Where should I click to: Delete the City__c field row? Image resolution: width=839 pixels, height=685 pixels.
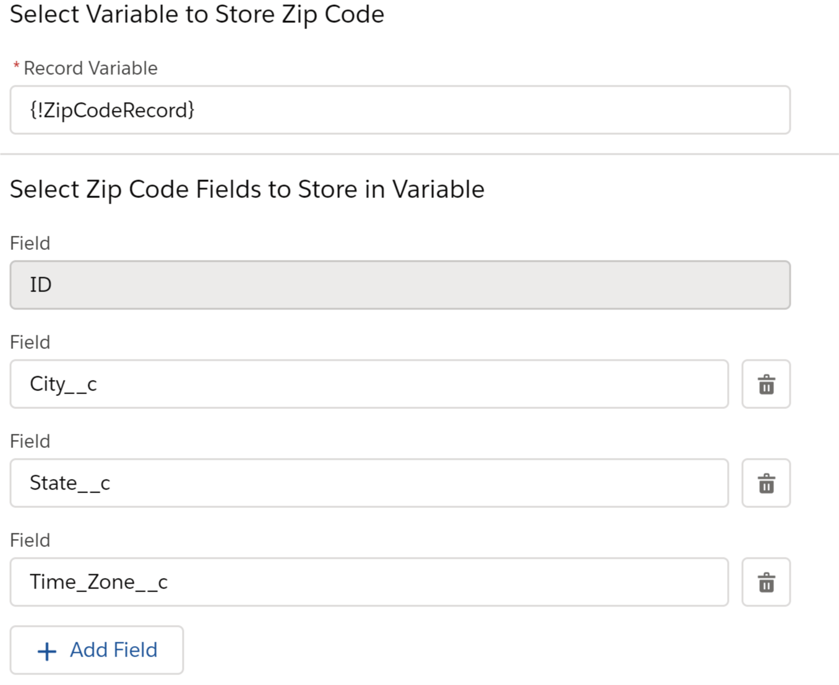point(766,384)
